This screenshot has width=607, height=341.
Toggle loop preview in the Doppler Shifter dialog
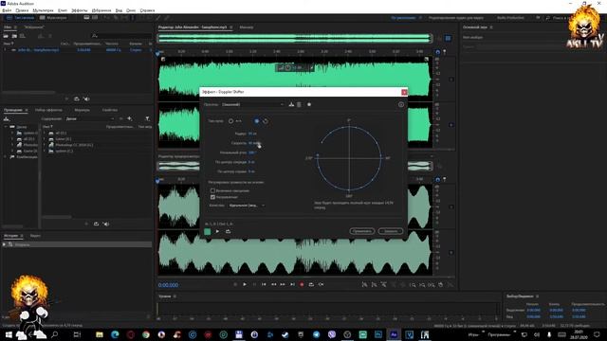(228, 231)
